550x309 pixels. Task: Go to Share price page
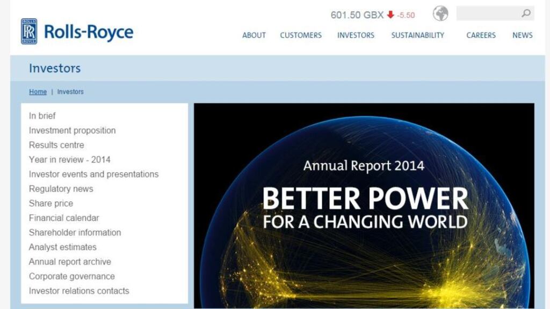[51, 203]
